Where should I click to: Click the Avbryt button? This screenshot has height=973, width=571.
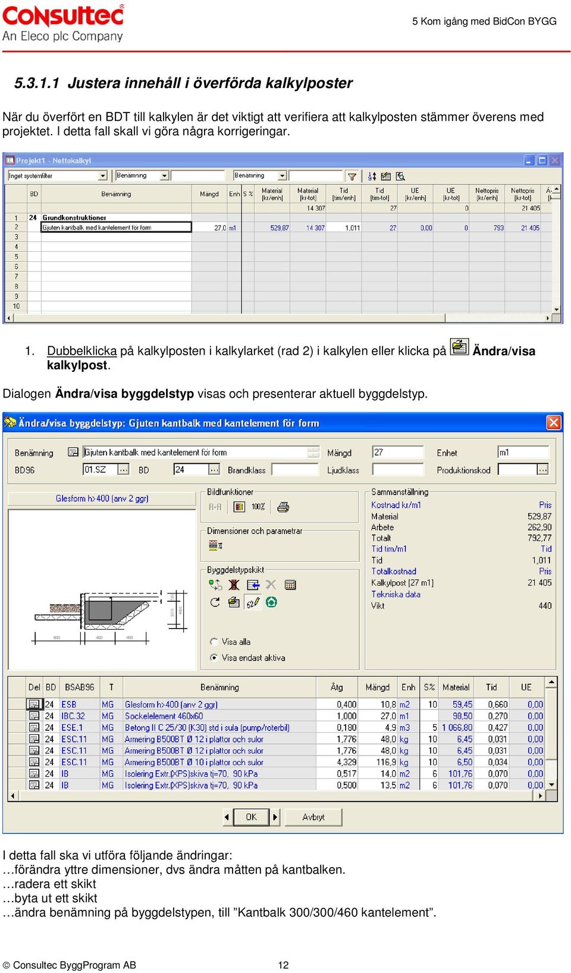313,817
